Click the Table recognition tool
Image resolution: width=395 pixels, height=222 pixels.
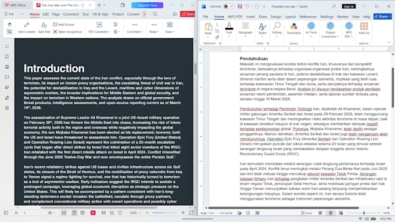[x=67, y=32]
